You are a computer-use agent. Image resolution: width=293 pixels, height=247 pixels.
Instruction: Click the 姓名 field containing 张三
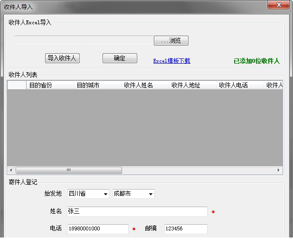137,211
